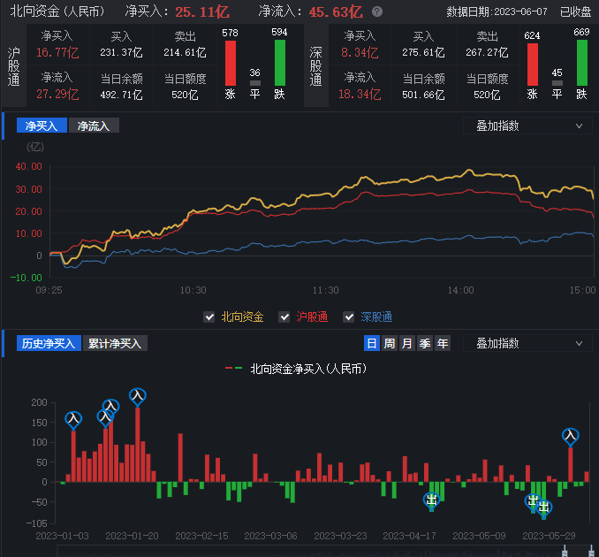Open the lower 叠加指数 dropdown in history section

528,343
